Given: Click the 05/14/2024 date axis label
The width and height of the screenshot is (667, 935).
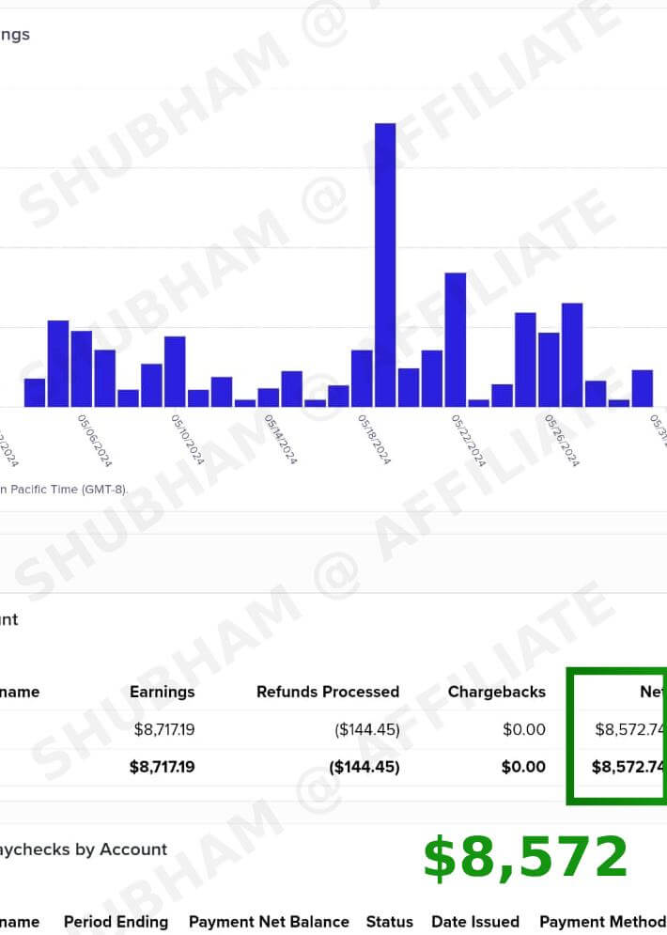Looking at the screenshot, I should [281, 442].
